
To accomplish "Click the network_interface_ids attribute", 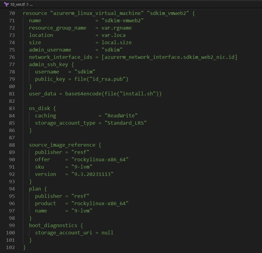I will click(x=61, y=57).
